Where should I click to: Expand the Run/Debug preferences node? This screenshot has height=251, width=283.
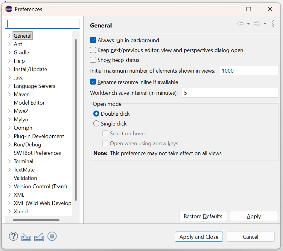9,145
